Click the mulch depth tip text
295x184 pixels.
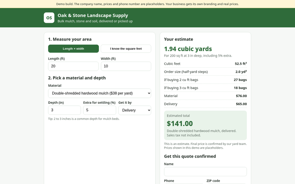(x=84, y=119)
